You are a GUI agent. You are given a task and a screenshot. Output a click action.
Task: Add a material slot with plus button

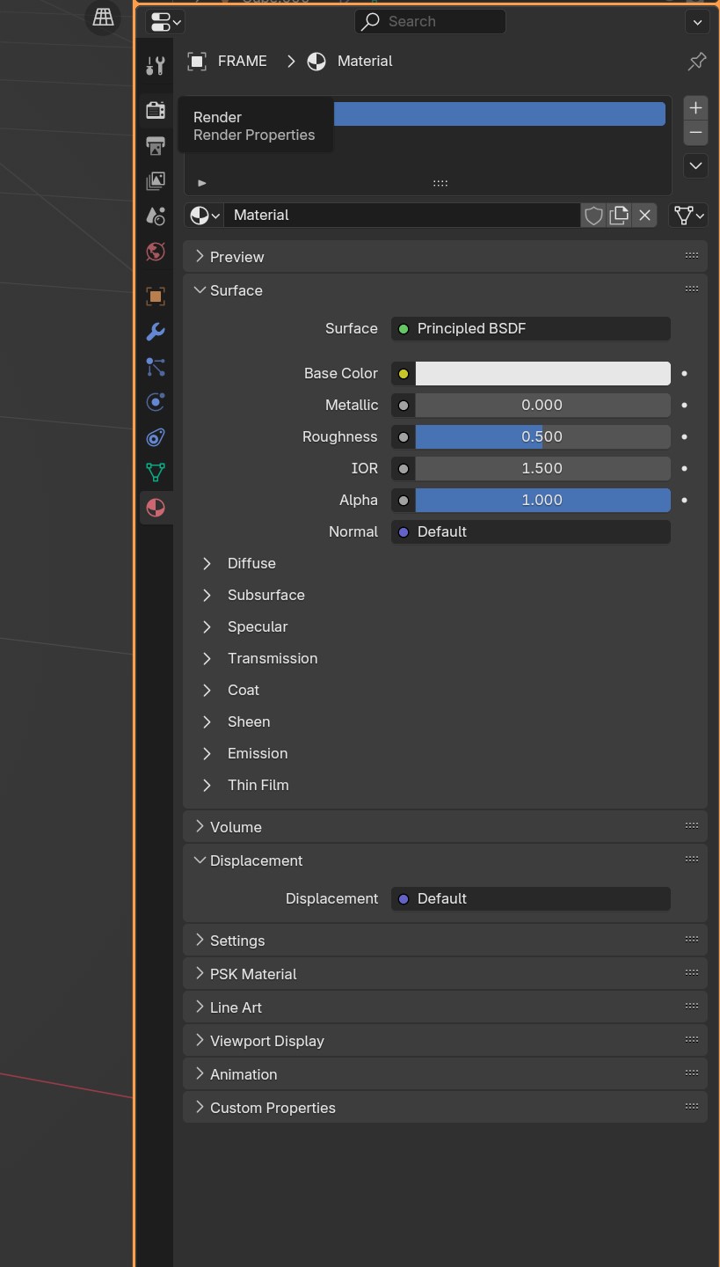(695, 107)
